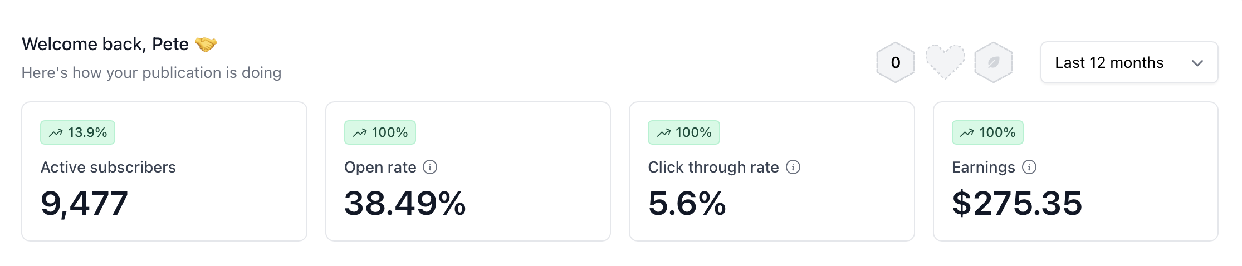Open the hexagon badge showing 0
This screenshot has height=266, width=1242.
(x=896, y=62)
